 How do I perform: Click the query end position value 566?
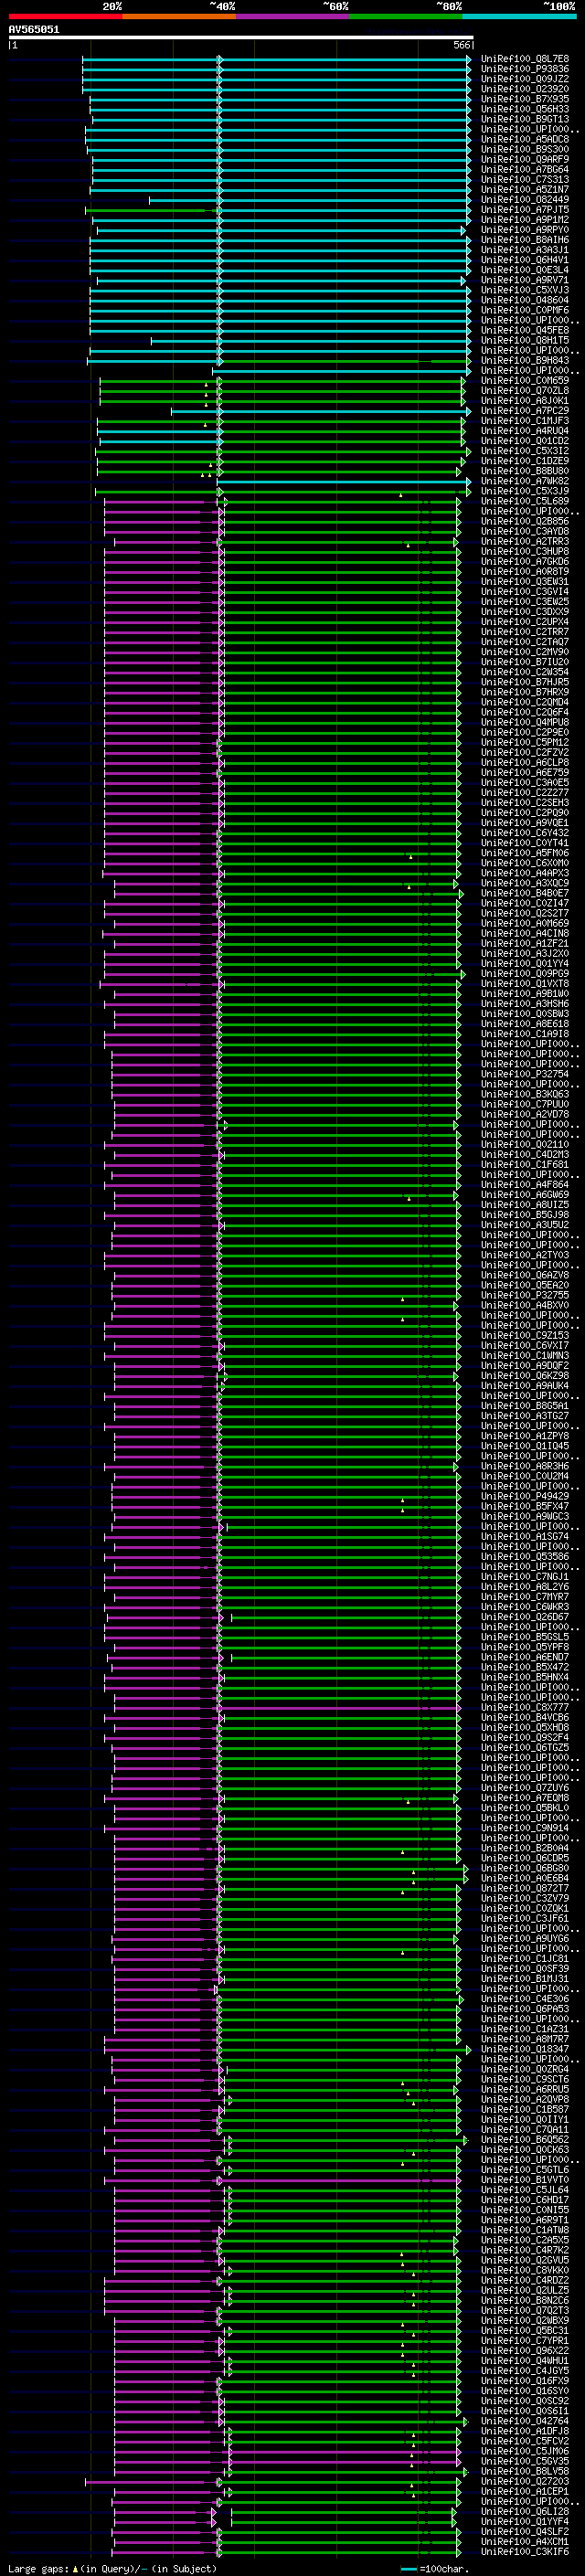pos(462,45)
